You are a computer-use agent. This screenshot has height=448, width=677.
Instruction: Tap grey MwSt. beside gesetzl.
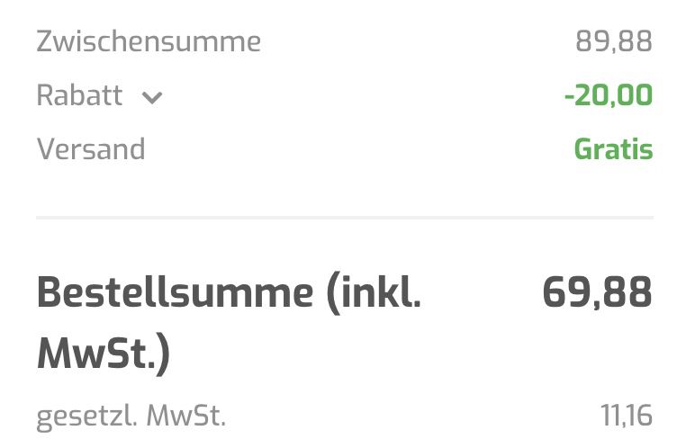coord(186,416)
